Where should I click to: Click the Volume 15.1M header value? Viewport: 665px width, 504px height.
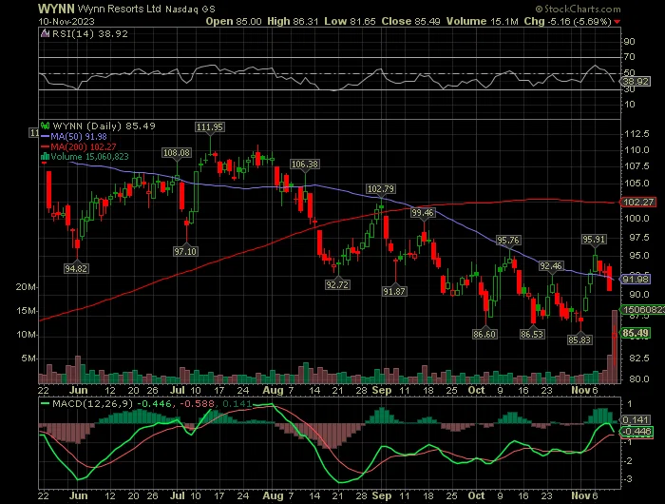coord(483,21)
